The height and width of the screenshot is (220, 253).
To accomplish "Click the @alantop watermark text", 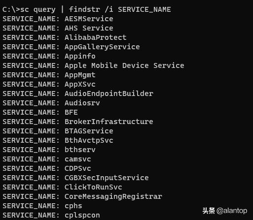I will (x=232, y=211).
